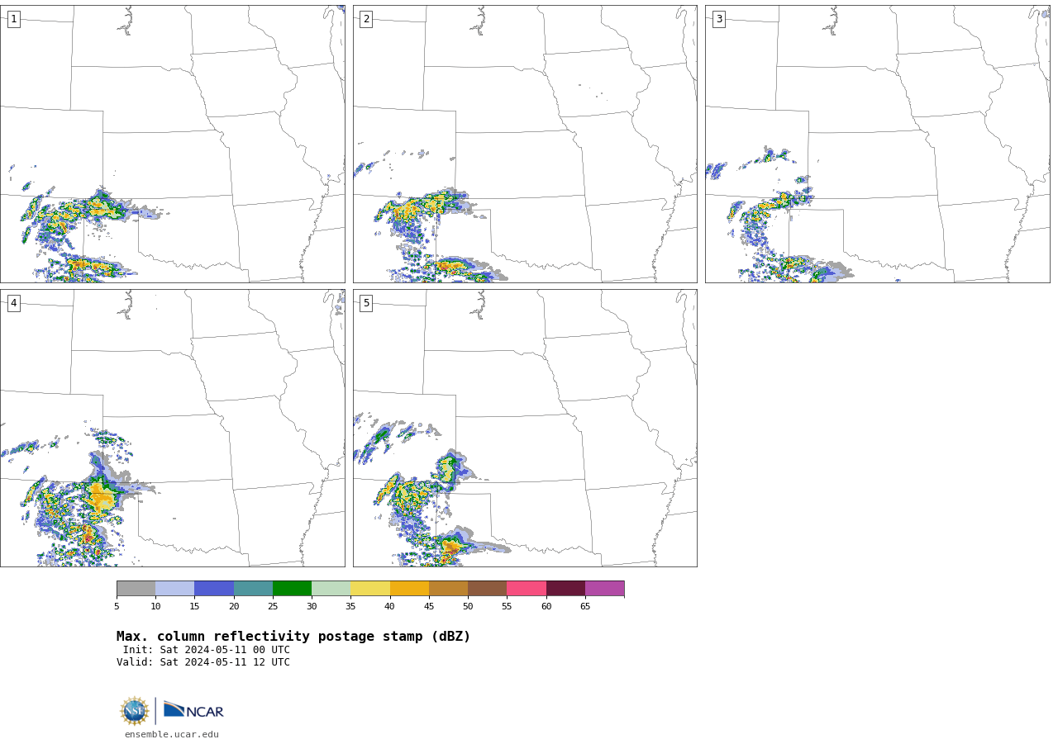This screenshot has height=744, width=1058.
Task: Click the tan-brown 45-50 dBZ swatch
Action: pos(448,588)
